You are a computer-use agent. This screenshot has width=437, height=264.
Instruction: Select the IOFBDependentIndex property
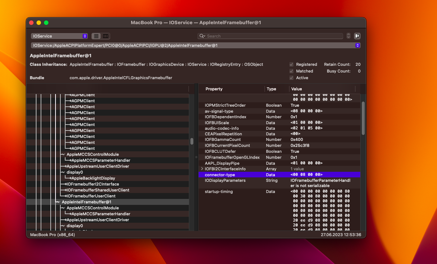(225, 117)
